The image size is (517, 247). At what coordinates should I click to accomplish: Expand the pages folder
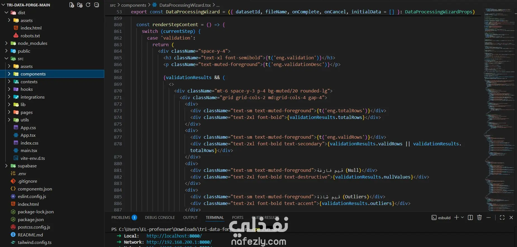(9, 112)
